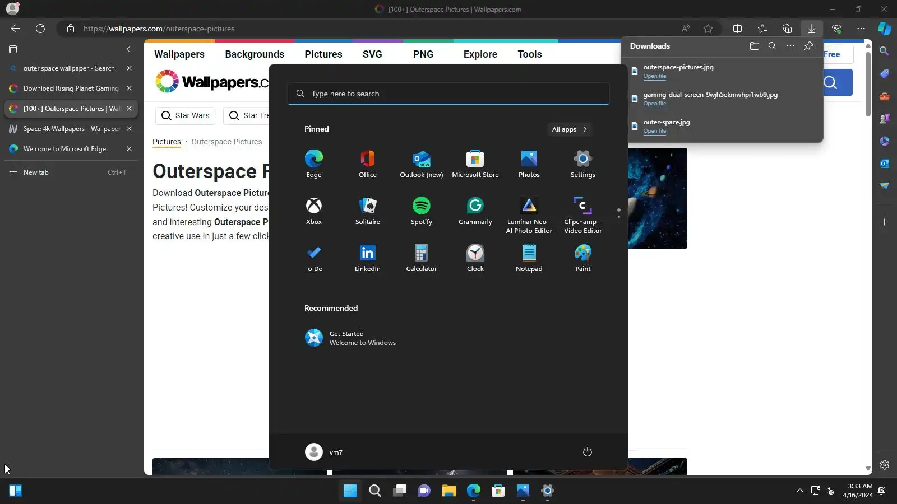Open more options in Downloads panel
897x504 pixels.
790,46
